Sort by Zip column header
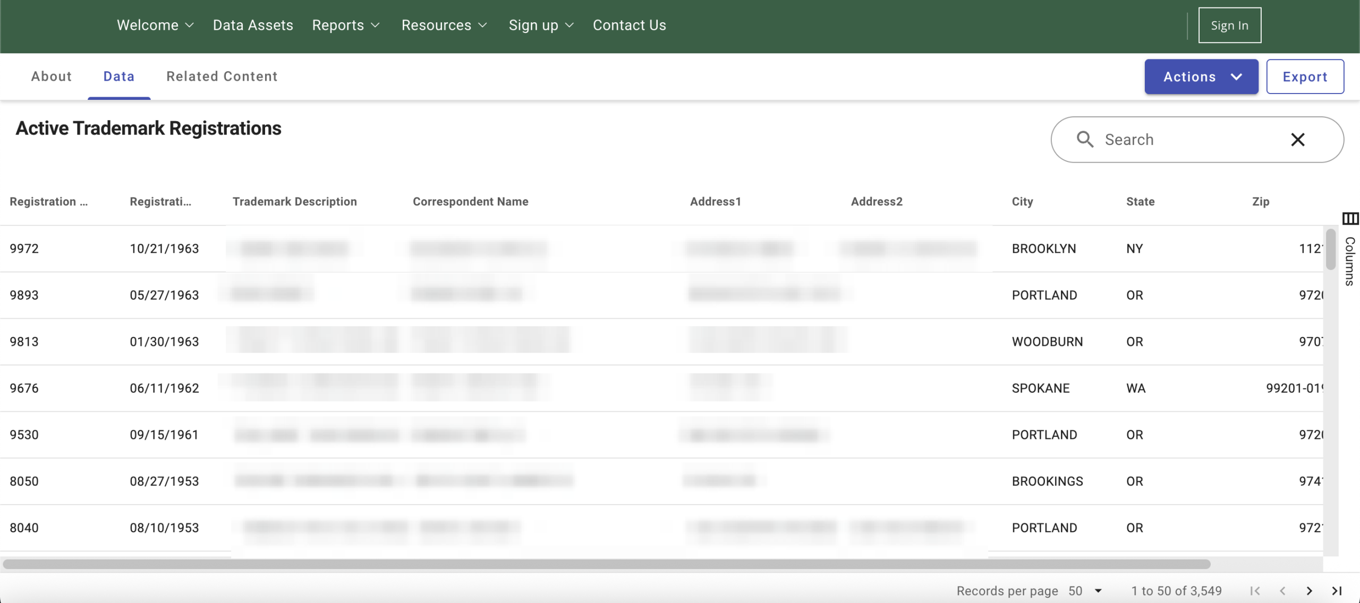 click(1261, 201)
